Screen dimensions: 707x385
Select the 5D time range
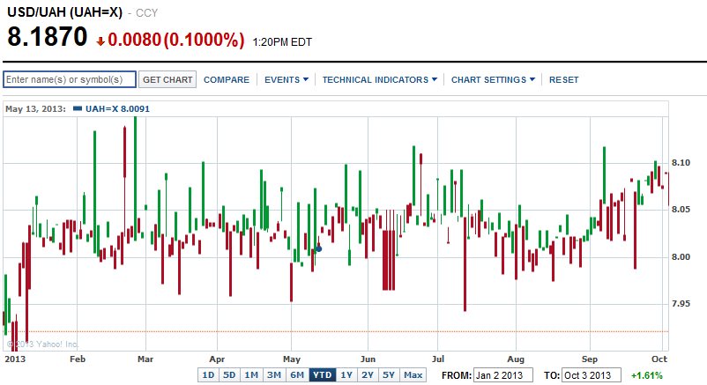pos(229,375)
